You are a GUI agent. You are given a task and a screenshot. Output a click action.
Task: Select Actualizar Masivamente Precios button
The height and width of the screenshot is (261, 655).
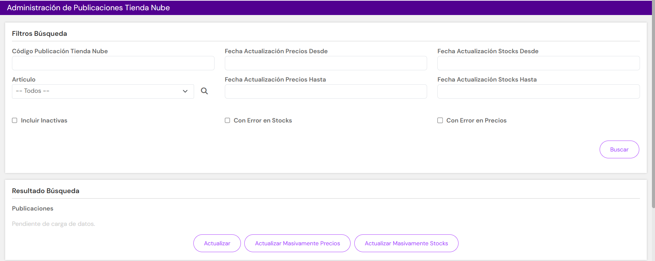tap(297, 243)
